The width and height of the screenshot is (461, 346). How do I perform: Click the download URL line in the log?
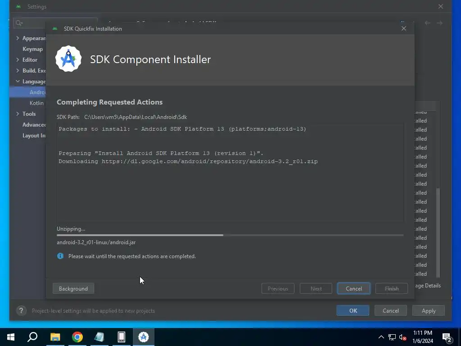coord(188,161)
